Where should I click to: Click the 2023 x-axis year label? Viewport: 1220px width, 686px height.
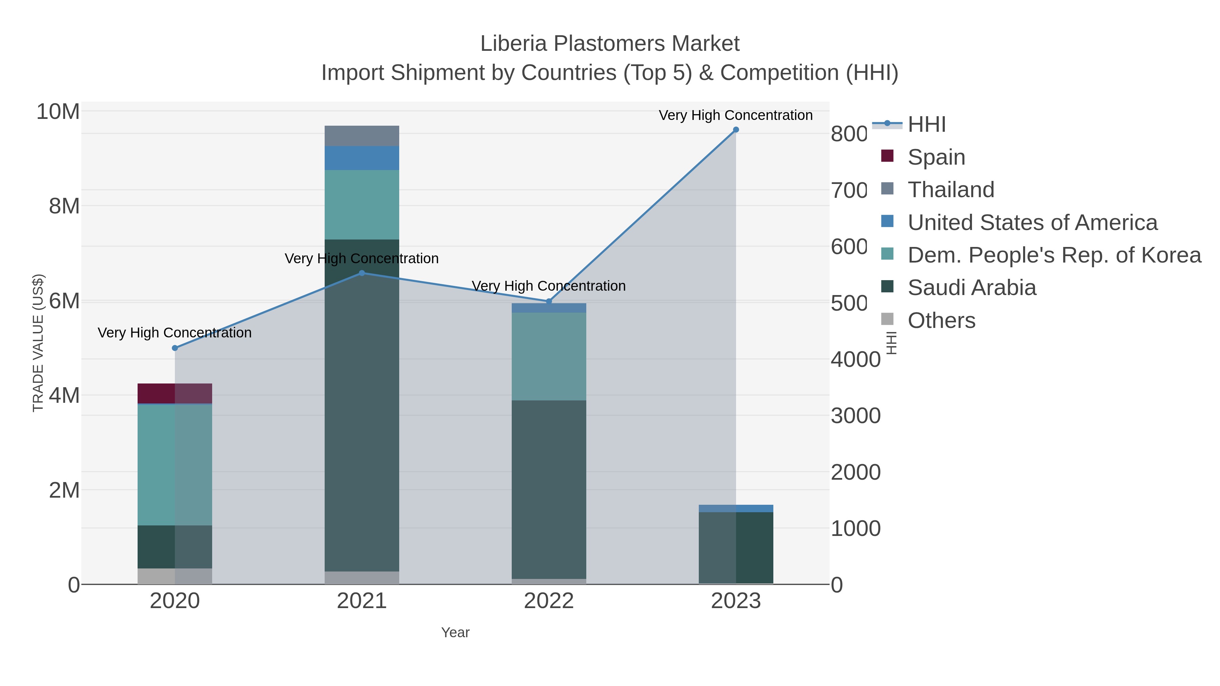(736, 601)
